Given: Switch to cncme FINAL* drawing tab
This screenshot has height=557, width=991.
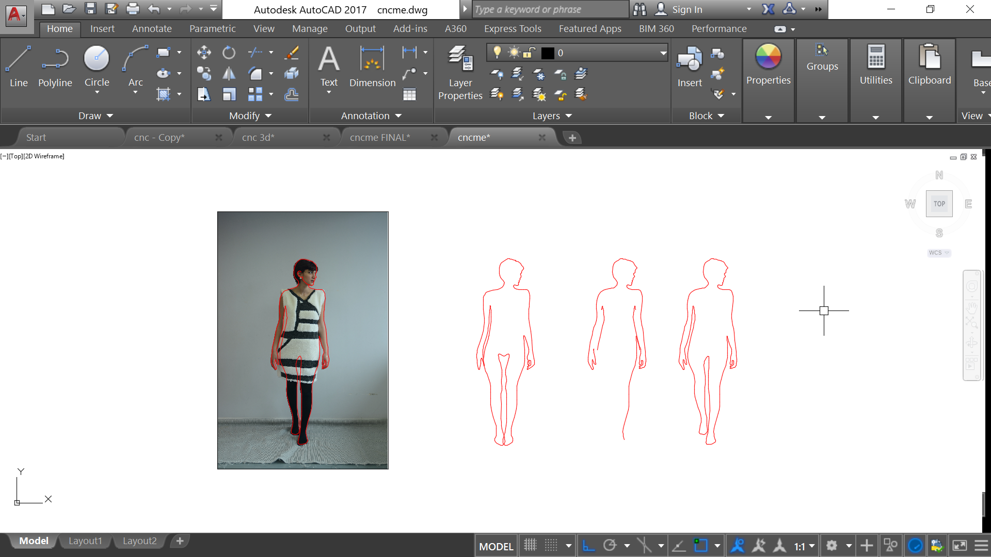Looking at the screenshot, I should (x=380, y=138).
